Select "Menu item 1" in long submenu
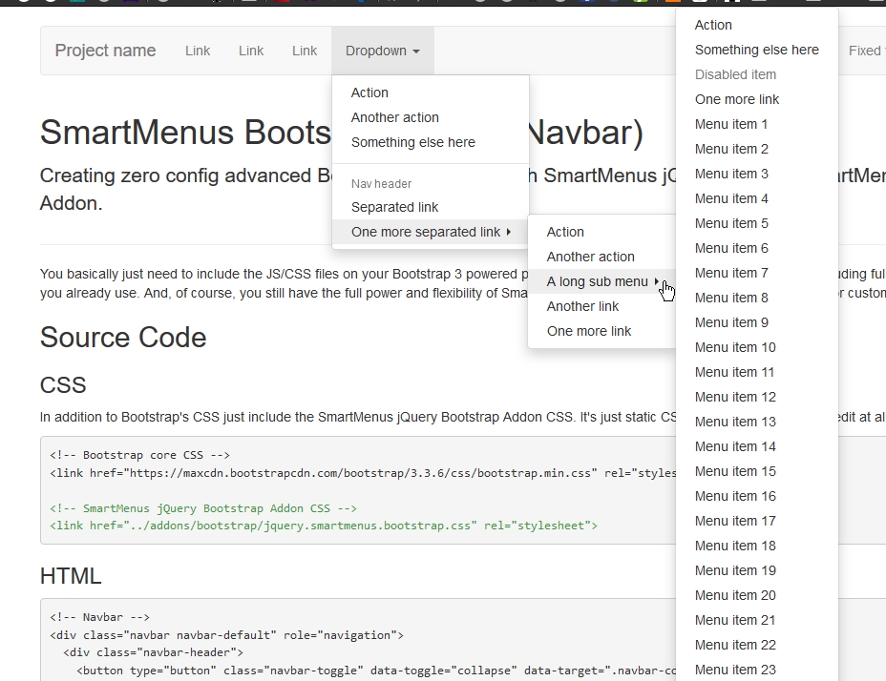Image resolution: width=886 pixels, height=681 pixels. click(731, 124)
